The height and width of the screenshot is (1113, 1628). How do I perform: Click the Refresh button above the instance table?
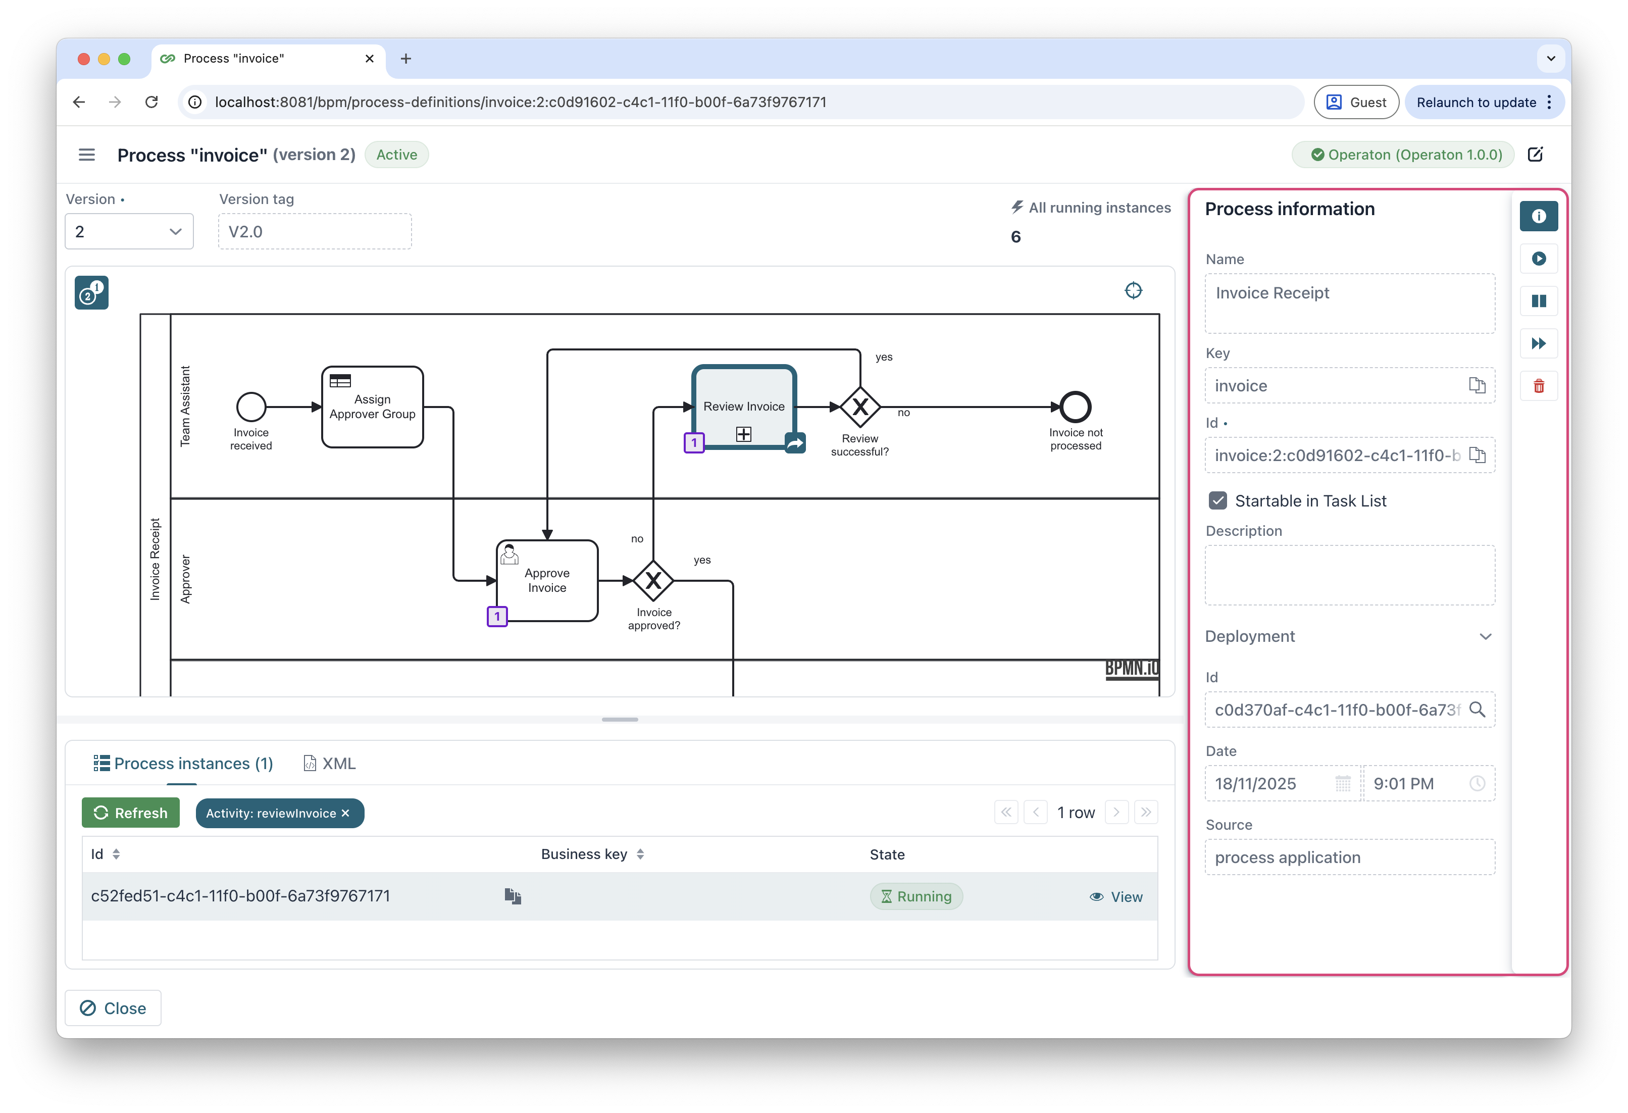tap(130, 813)
